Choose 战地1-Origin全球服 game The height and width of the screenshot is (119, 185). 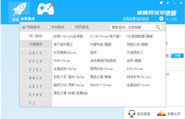[x=68, y=36]
